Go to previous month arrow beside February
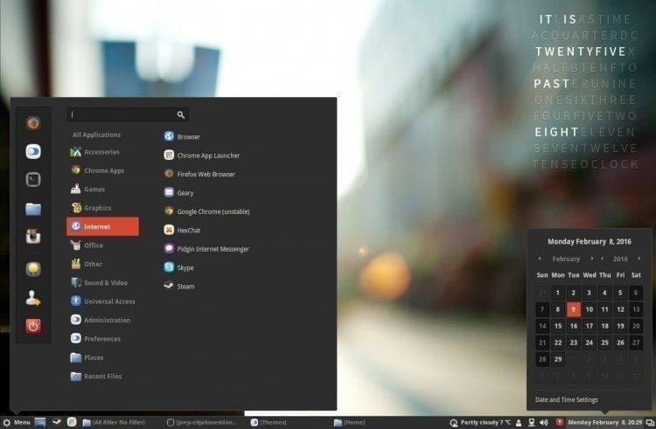The image size is (656, 429). click(x=540, y=259)
